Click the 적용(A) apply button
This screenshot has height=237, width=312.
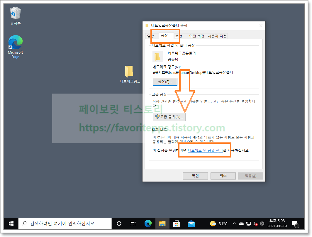250,176
